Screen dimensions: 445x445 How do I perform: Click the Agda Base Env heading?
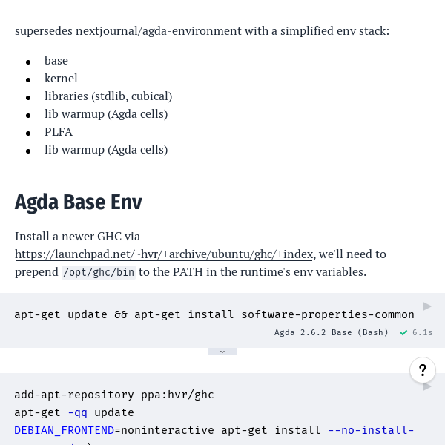click(79, 202)
